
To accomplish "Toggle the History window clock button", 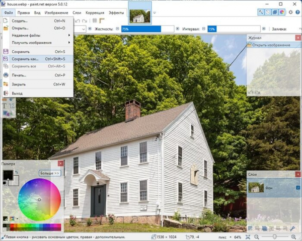I will (x=268, y=12).
